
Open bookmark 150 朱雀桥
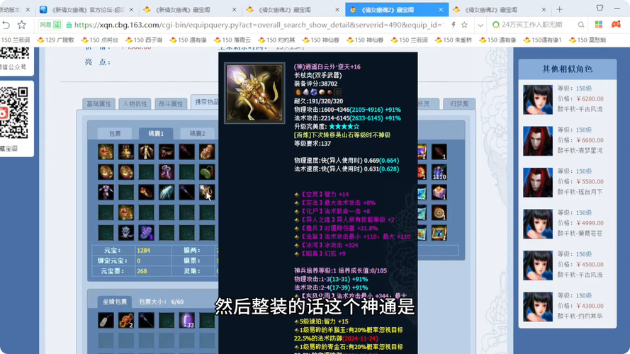pos(454,40)
